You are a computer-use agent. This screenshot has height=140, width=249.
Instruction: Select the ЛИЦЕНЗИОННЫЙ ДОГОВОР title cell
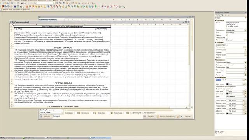[x=62, y=26]
